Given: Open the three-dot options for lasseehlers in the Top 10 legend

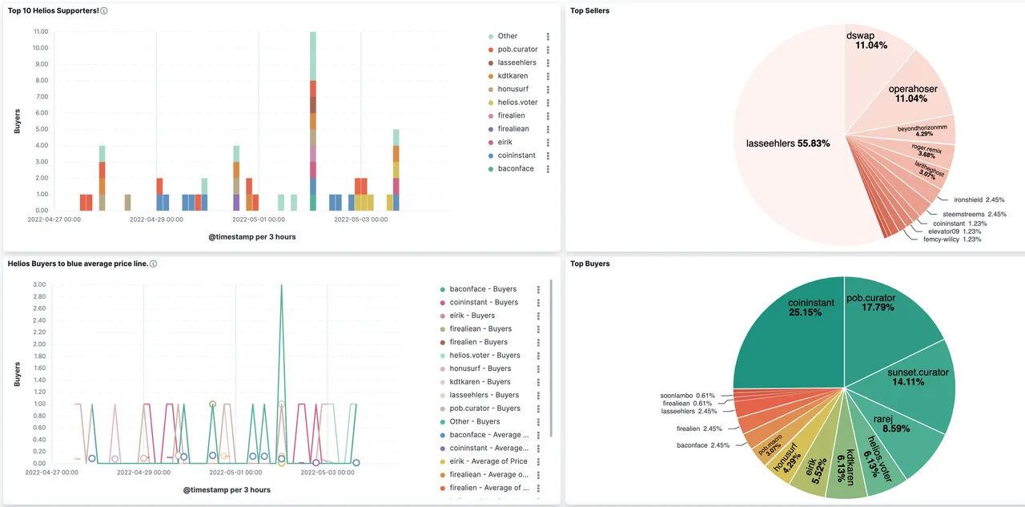Looking at the screenshot, I should (x=548, y=62).
